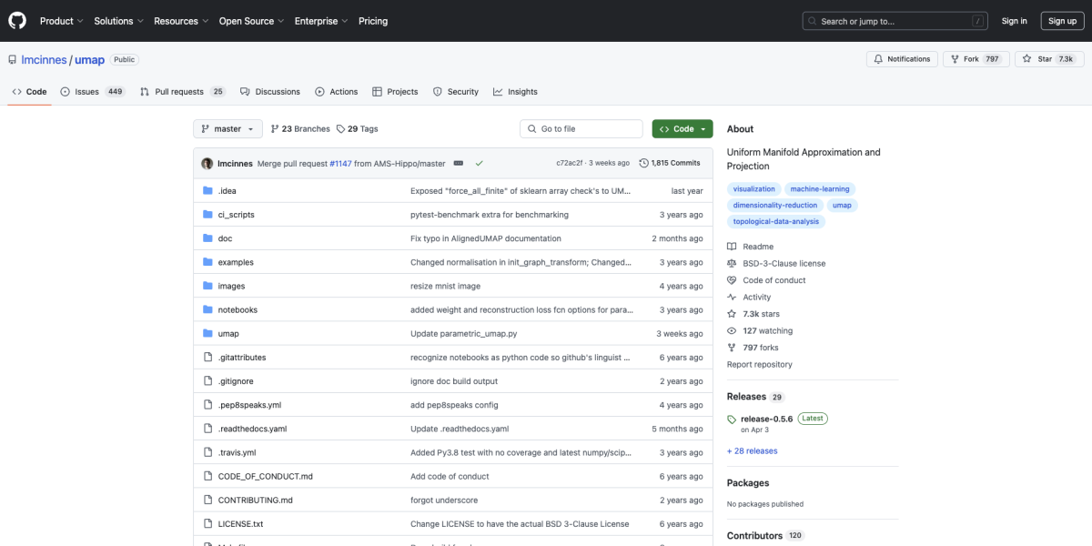Open the Readme book icon
The image size is (1092, 546).
[731, 246]
